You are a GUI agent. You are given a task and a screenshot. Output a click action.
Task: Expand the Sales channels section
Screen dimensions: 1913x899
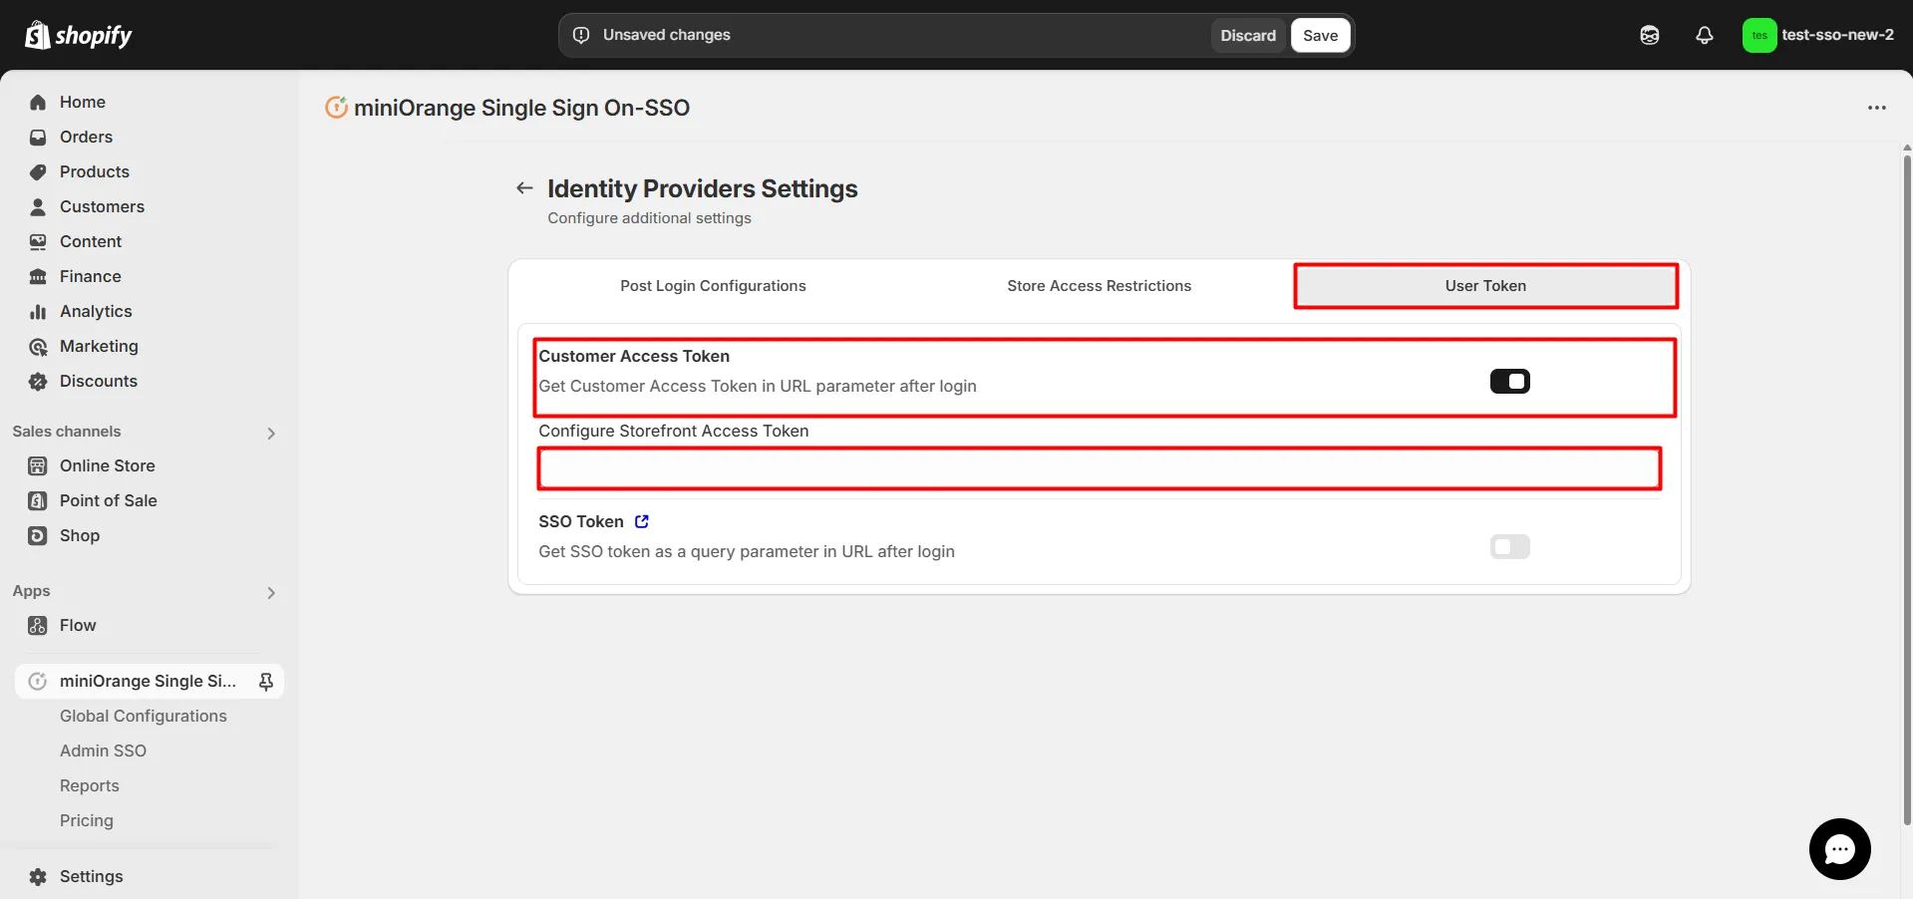(x=271, y=433)
